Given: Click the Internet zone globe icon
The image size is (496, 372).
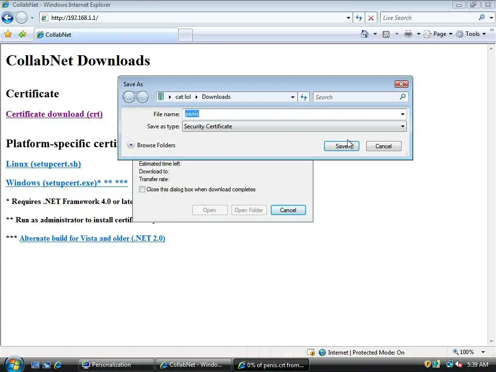Looking at the screenshot, I should tap(322, 353).
